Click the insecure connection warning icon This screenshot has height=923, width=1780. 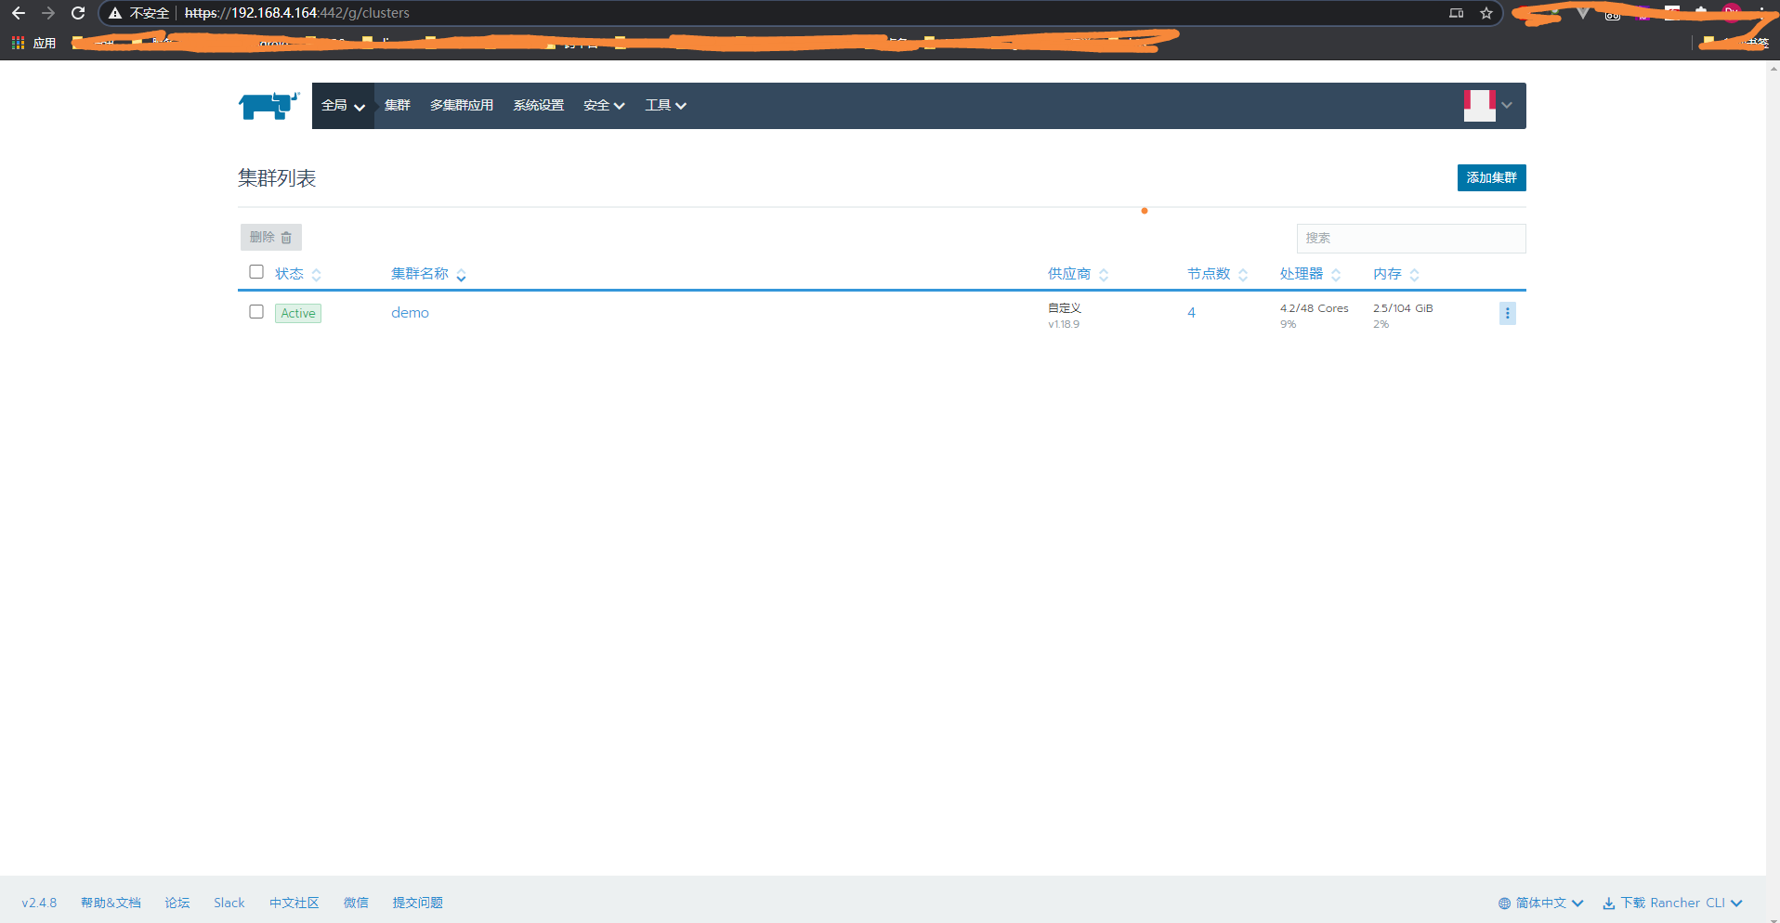115,13
